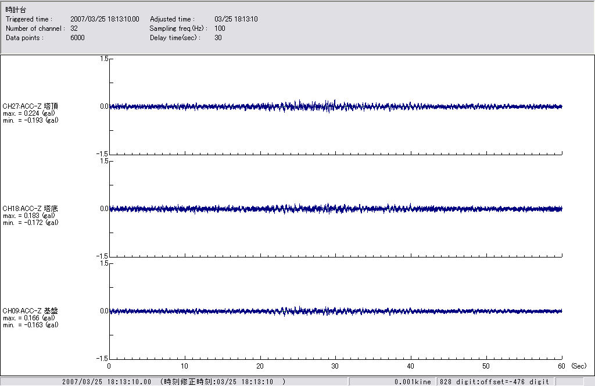The image size is (595, 386).
Task: Select the CH09:ACC-Z 基盤 channel label
Action: coord(30,311)
